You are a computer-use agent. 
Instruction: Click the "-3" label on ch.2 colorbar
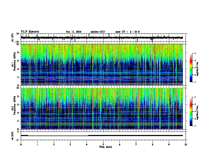coord(194,97)
